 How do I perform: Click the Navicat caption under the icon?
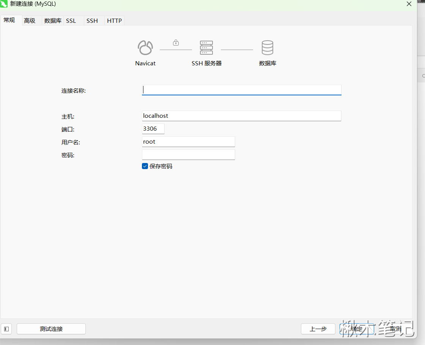[x=145, y=63]
